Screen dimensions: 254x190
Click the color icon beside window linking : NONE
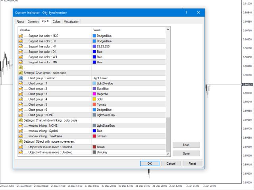(x=21, y=126)
